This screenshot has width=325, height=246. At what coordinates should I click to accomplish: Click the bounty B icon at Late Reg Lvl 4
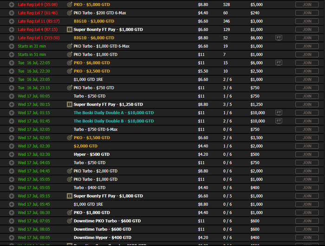pyautogui.click(x=70, y=29)
